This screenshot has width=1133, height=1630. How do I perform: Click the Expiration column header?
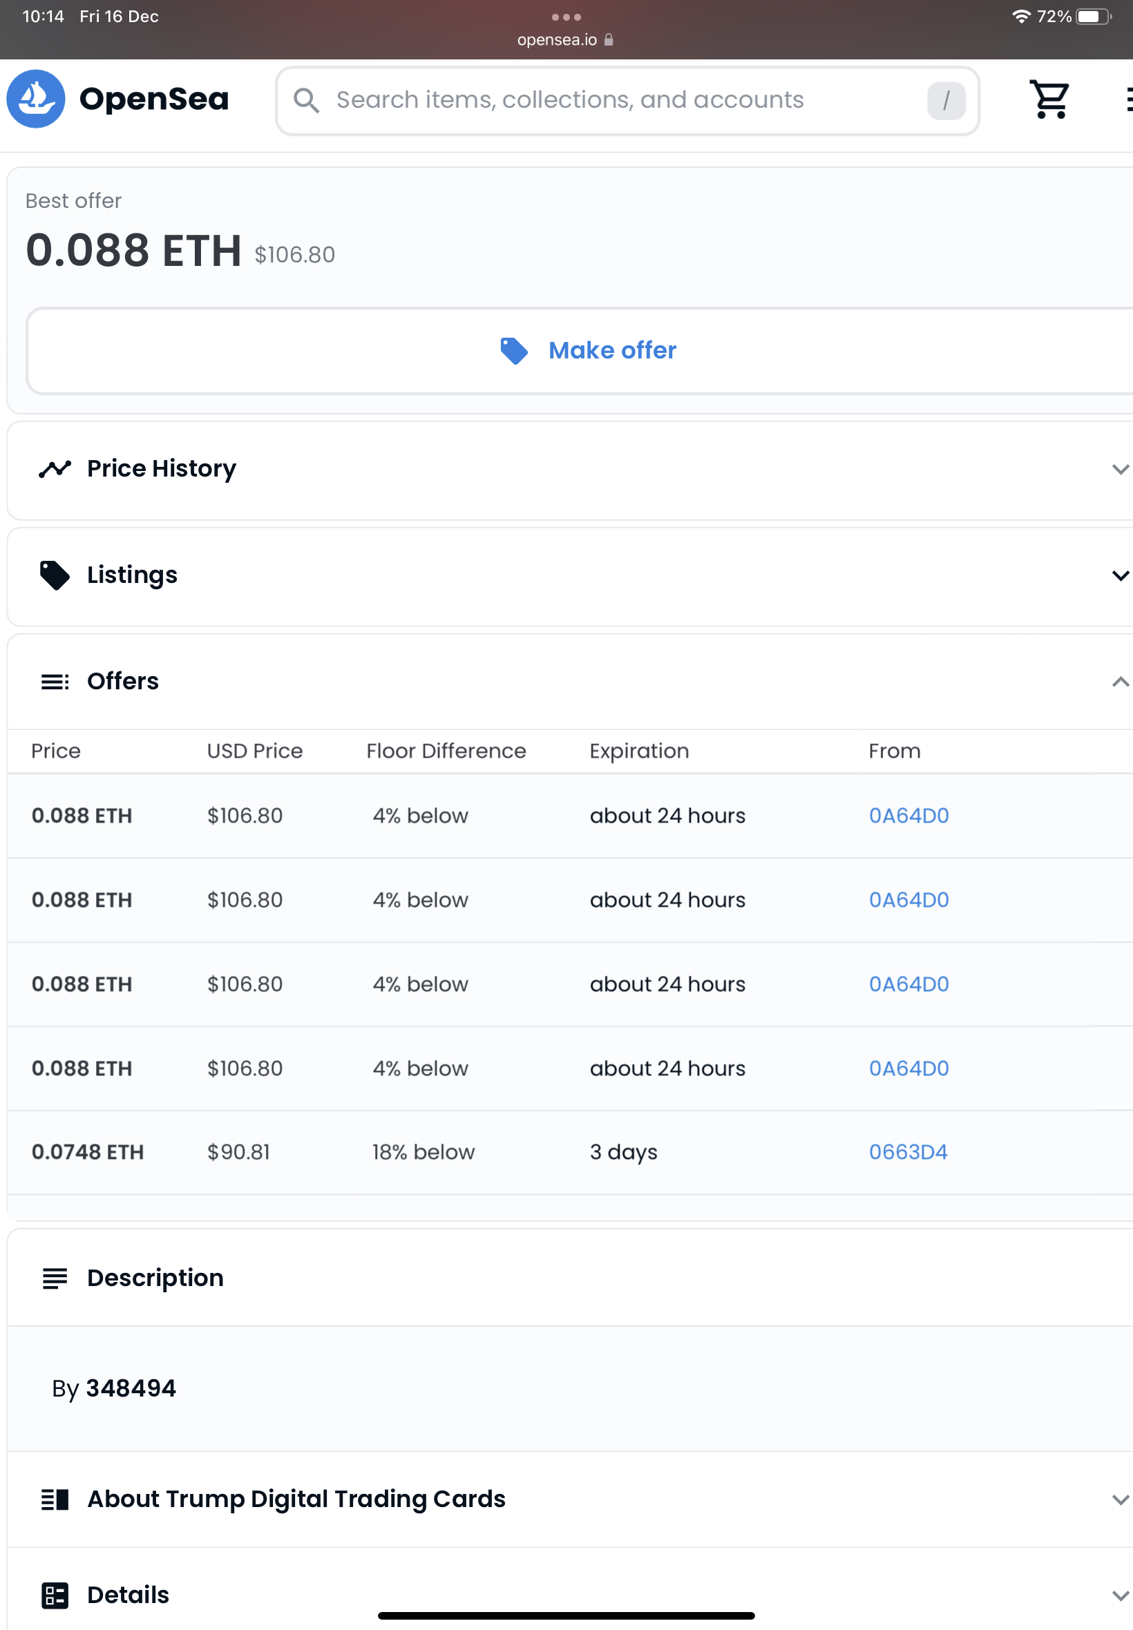pos(639,751)
